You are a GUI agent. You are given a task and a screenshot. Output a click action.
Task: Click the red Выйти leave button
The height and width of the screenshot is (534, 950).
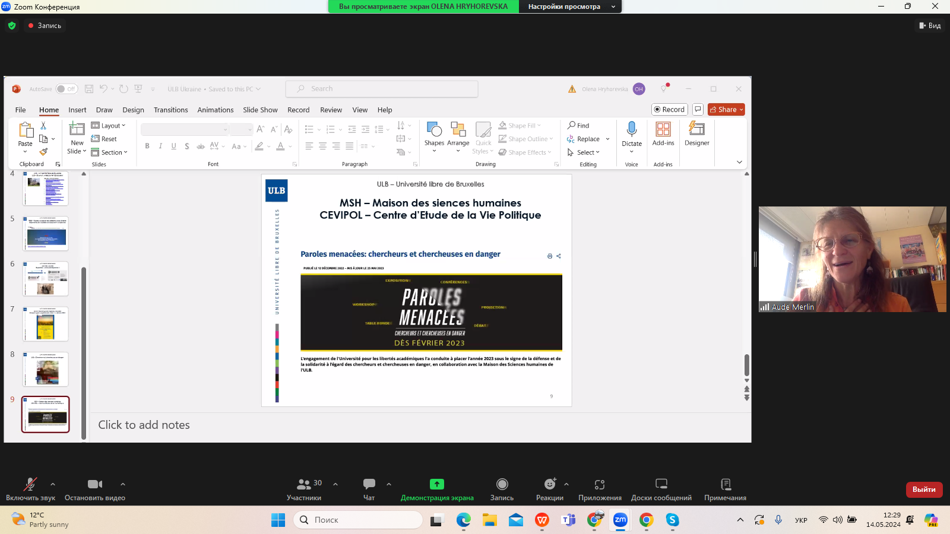(924, 490)
